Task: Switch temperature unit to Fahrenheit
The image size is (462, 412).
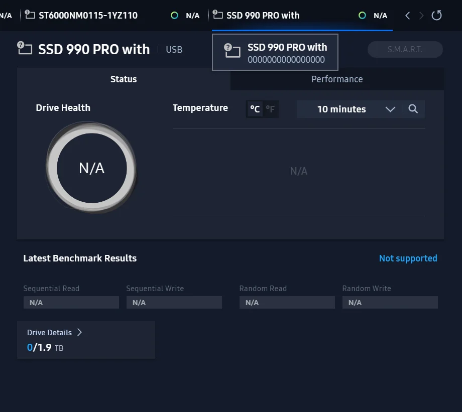Action: (270, 109)
